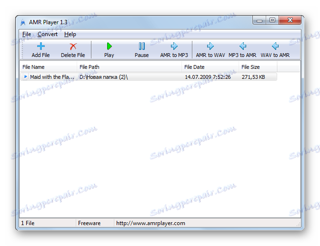Select the 'Maid with the Fla...' file name
The image size is (320, 246).
pyautogui.click(x=52, y=77)
